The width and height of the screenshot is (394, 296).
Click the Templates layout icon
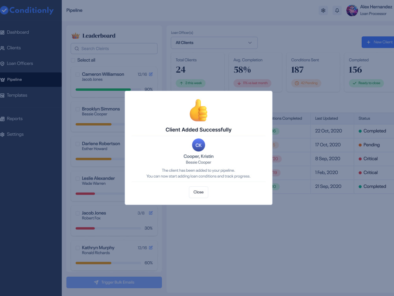tap(2, 96)
